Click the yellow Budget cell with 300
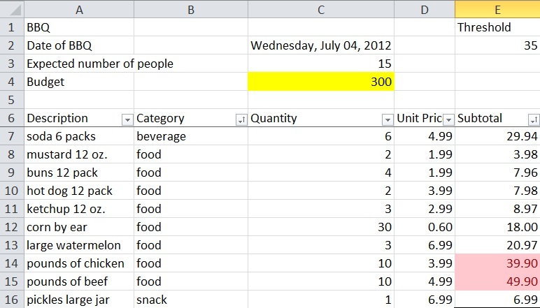The image size is (540, 308). tap(320, 82)
